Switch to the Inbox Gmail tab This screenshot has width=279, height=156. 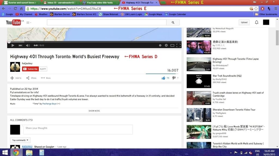point(61,3)
